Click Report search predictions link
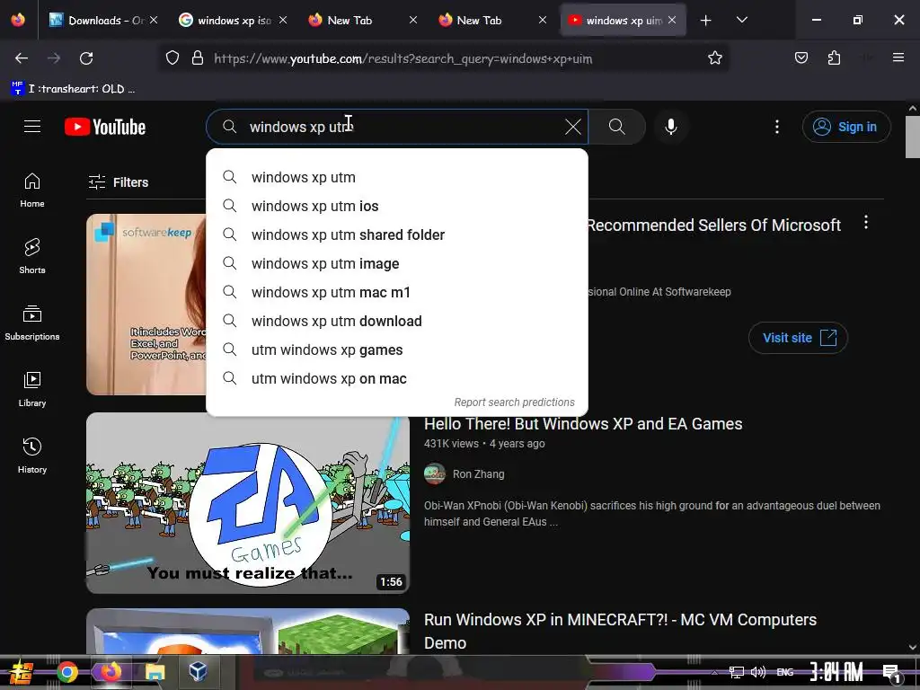Viewport: 920px width, 690px height. [x=514, y=402]
